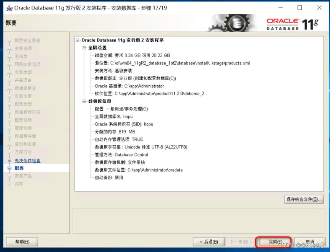The height and width of the screenshot is (252, 330).
Task: Click the 概要 step bullet icon
Action: pyautogui.click(x=10, y=168)
